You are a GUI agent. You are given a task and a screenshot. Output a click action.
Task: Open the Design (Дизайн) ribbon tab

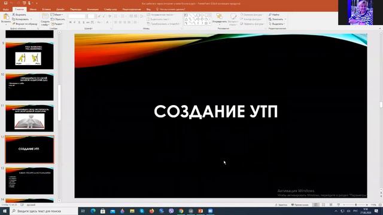pyautogui.click(x=60, y=10)
